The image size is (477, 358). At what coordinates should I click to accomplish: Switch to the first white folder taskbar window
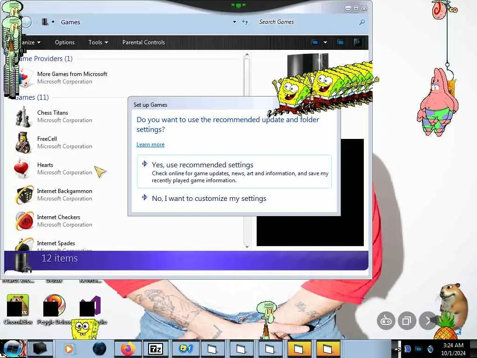(212, 349)
